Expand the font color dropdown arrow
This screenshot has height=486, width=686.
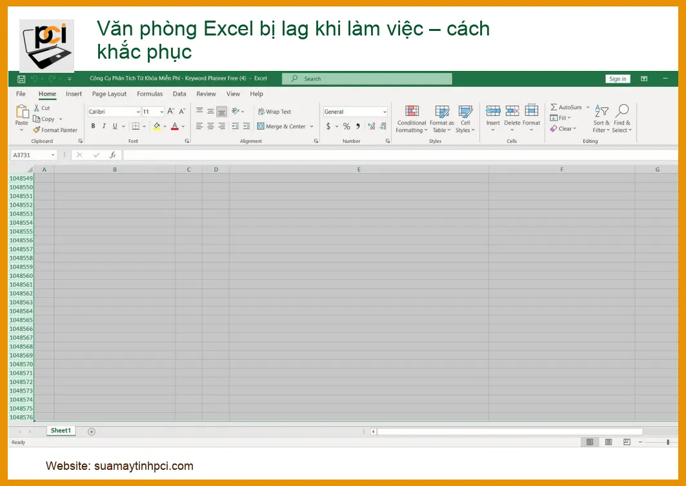coord(183,126)
